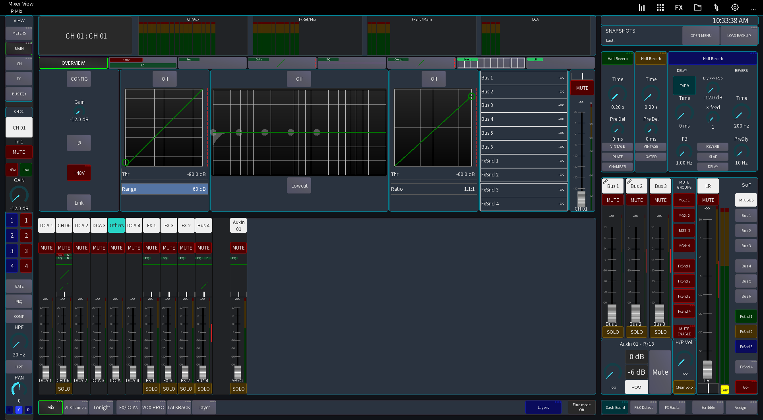
Task: Click the LOAD BACKUP button
Action: [739, 35]
